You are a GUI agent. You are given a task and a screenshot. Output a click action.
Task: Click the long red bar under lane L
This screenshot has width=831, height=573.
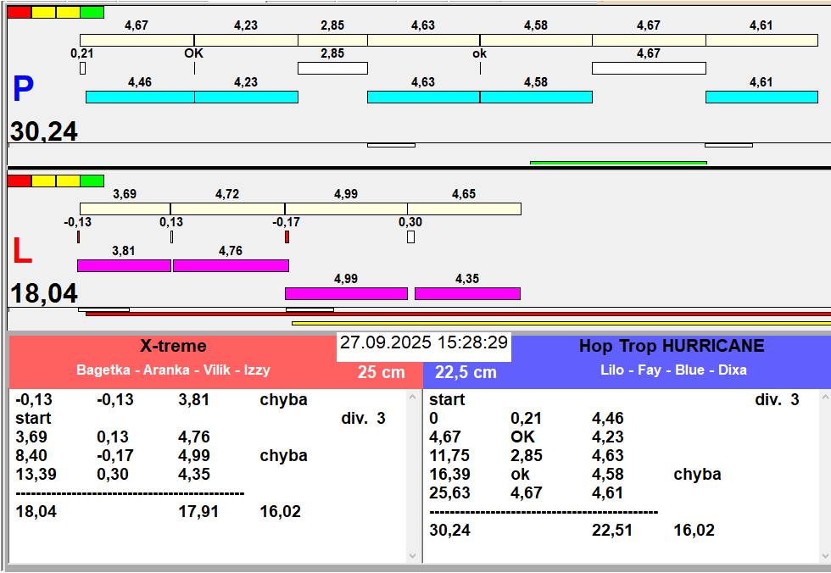pos(459,314)
